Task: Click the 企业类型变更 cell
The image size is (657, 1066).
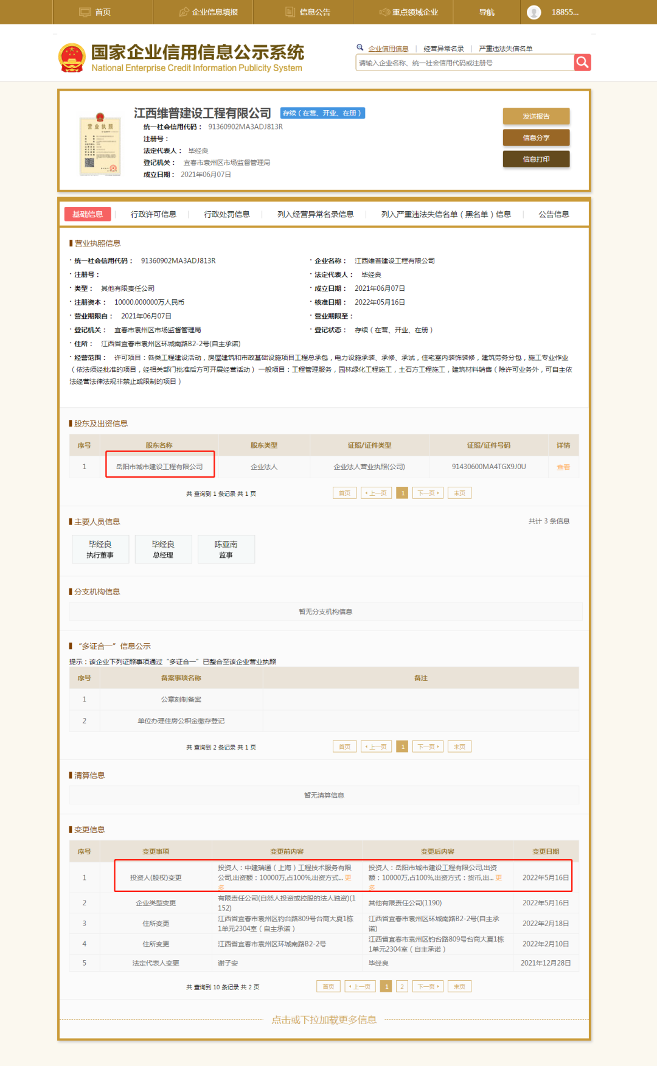Action: [x=156, y=903]
